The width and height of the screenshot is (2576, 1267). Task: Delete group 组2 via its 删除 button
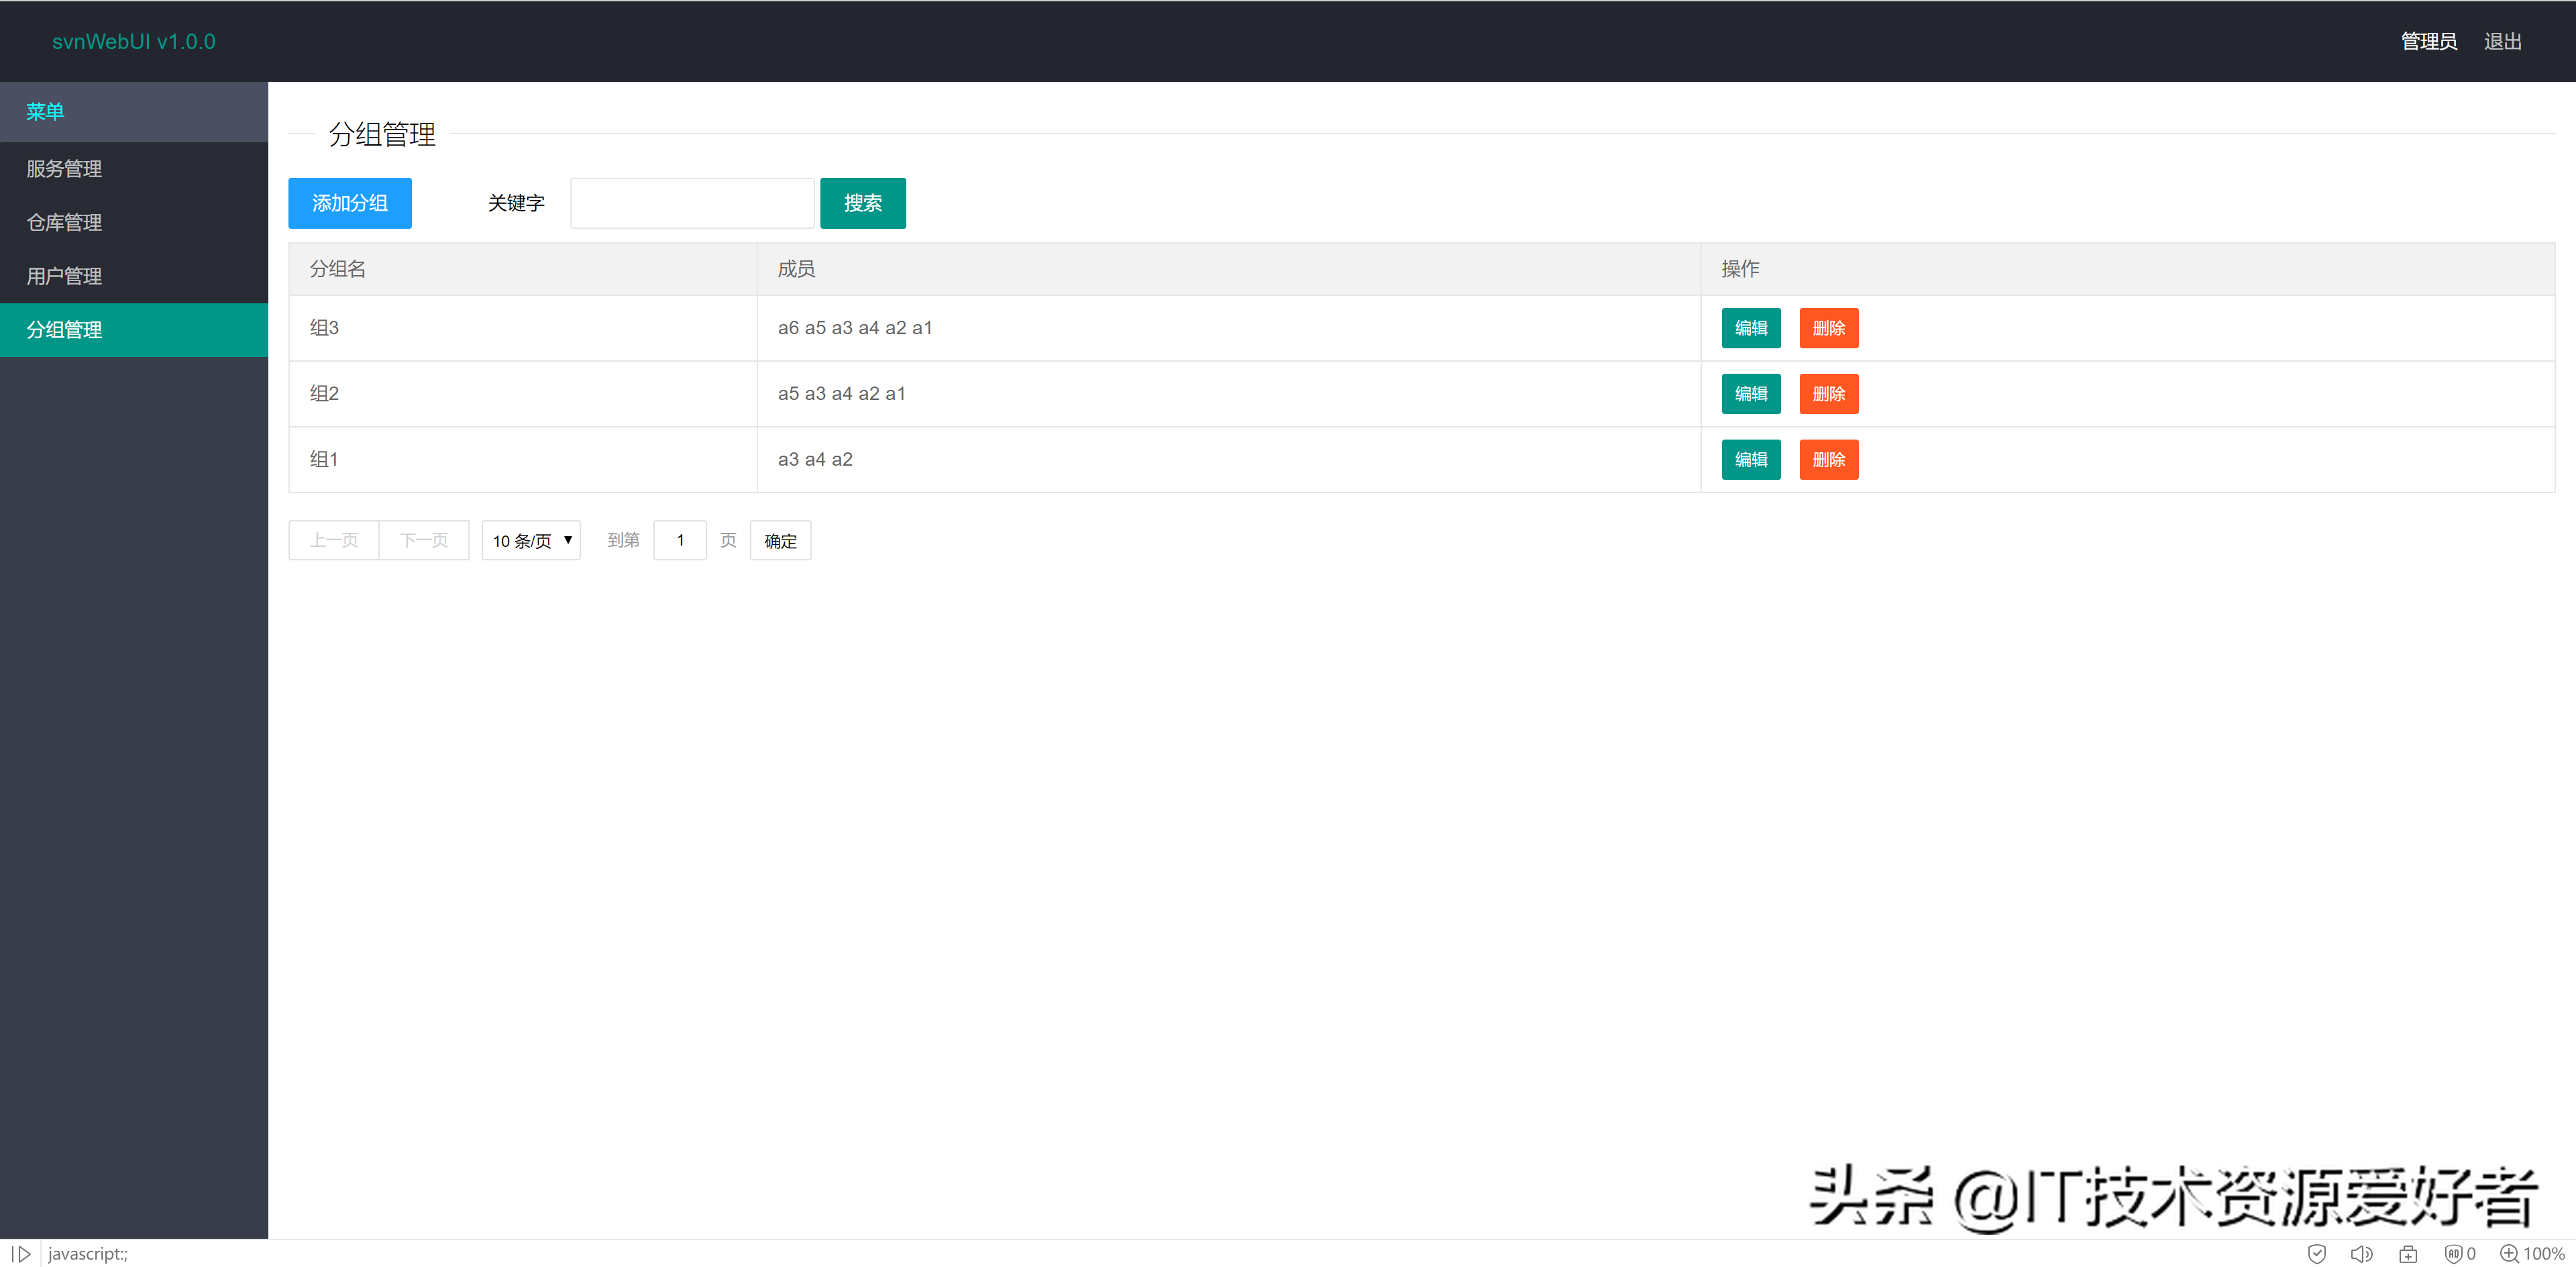[1828, 393]
